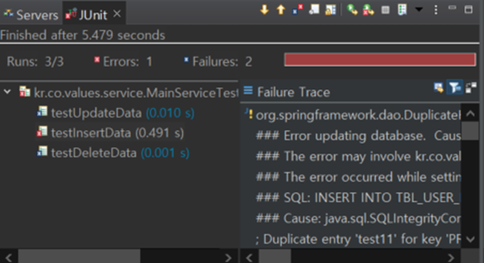Viewport: 484px width, 263px height.
Task: Click the Failures: 2 counter
Action: coord(222,62)
